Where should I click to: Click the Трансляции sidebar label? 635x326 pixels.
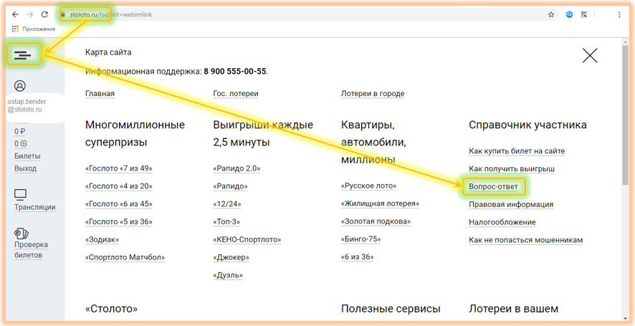(x=35, y=207)
